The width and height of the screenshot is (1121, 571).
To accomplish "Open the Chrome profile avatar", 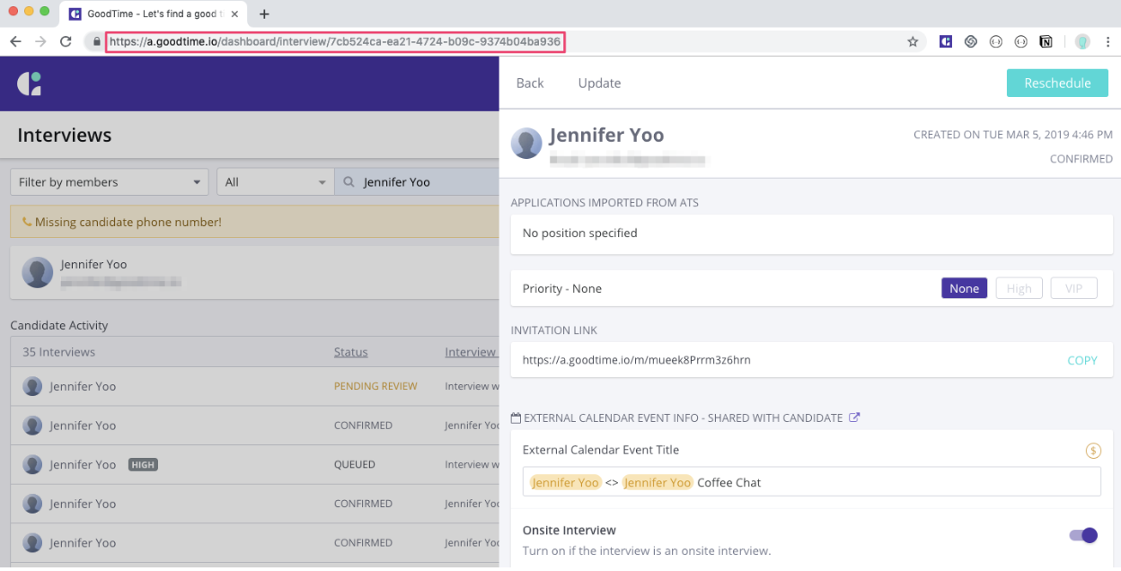I will [1083, 41].
